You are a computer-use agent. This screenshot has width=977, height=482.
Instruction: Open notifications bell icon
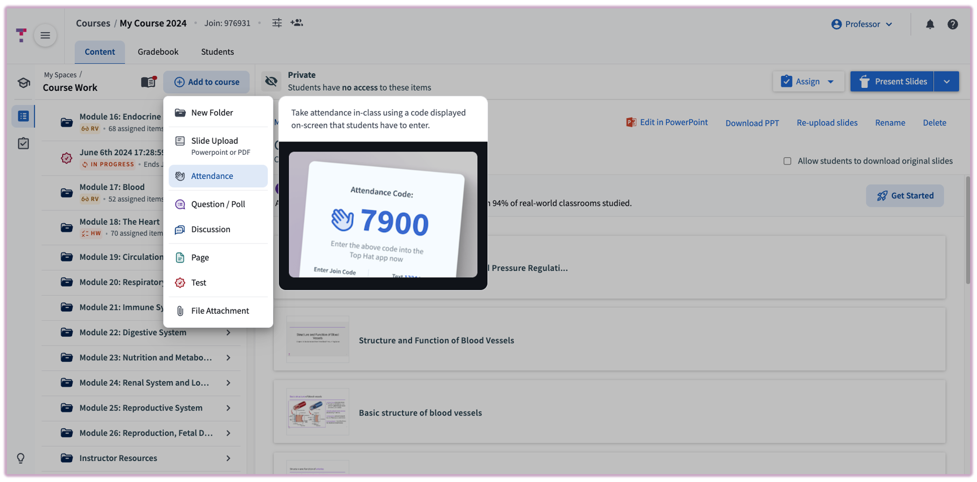[930, 24]
